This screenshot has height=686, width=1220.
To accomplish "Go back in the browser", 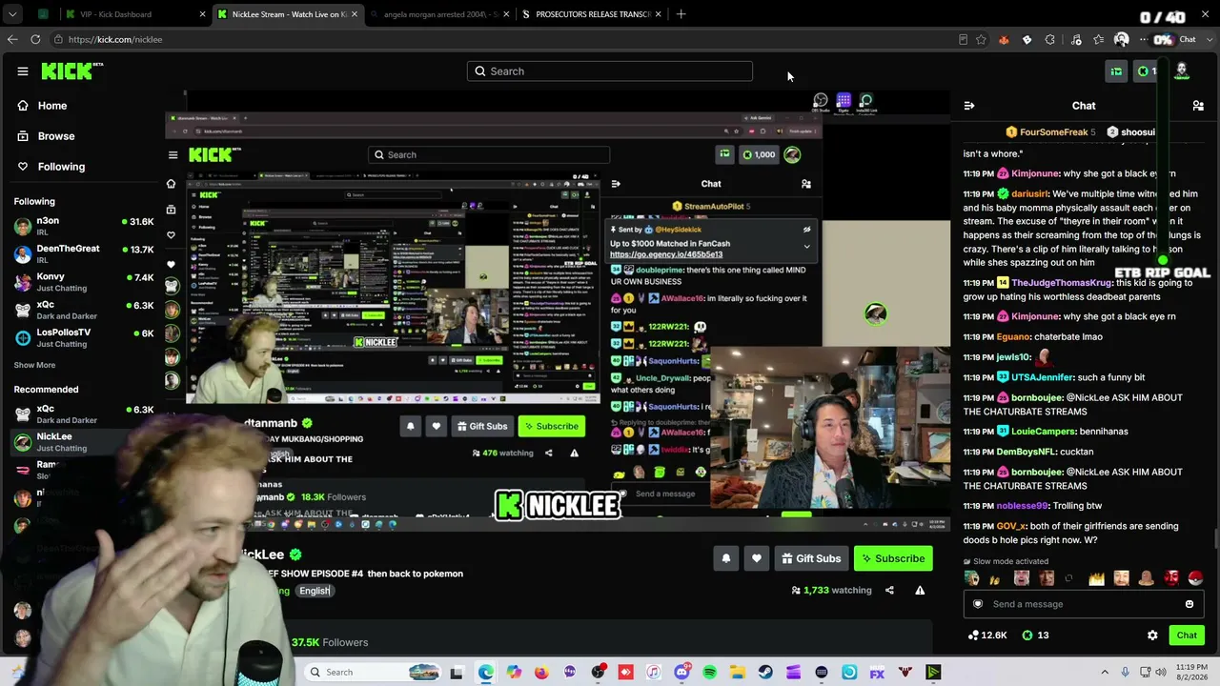I will click(x=12, y=40).
